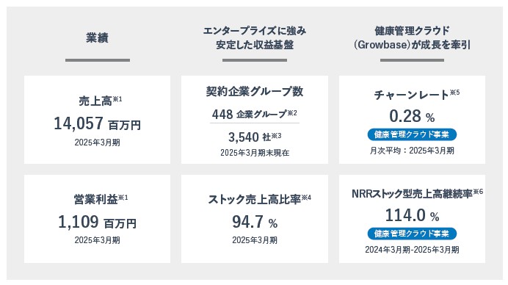508x285 pixels.
Task: Click the NRRストック型売上高継続率 title
Action: (412, 194)
